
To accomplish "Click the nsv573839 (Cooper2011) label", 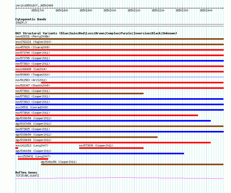I will [x=96, y=145].
